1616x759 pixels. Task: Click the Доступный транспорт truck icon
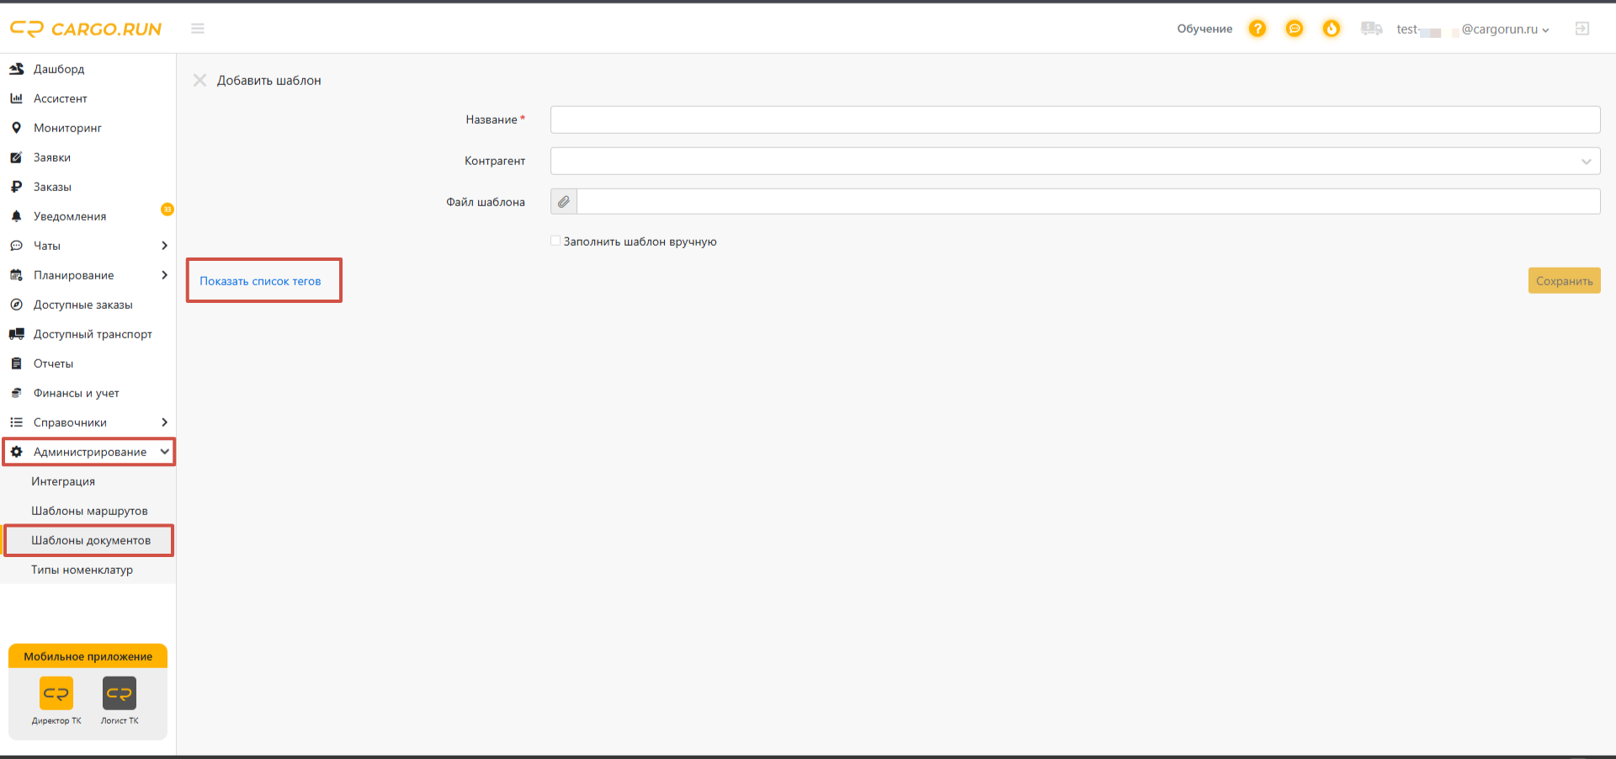(x=16, y=334)
